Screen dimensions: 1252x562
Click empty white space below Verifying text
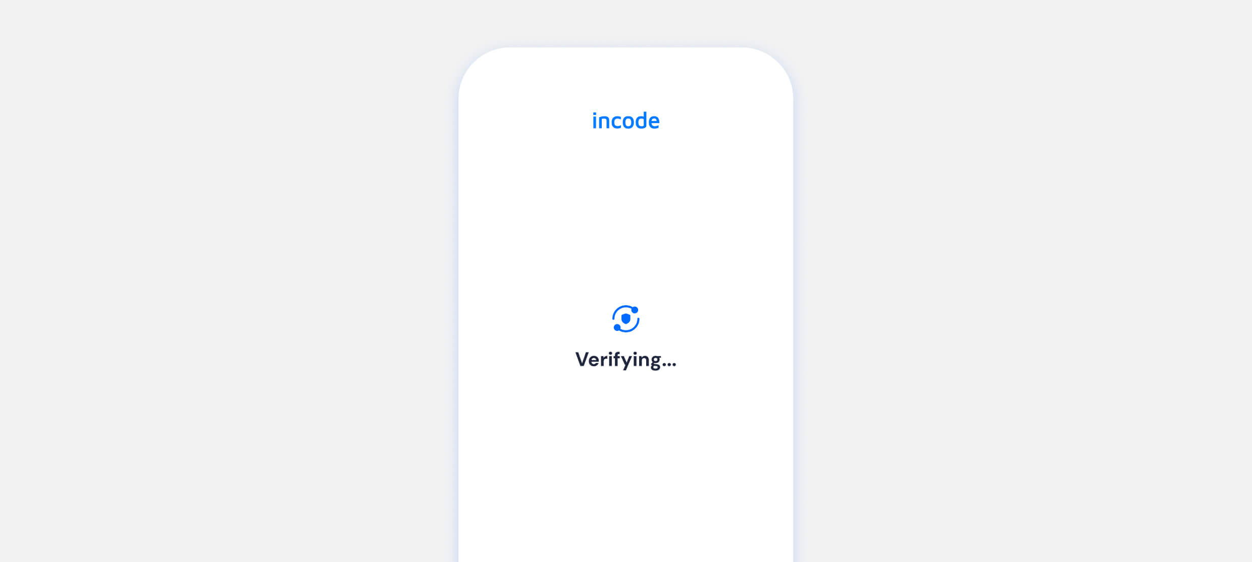[x=626, y=464]
